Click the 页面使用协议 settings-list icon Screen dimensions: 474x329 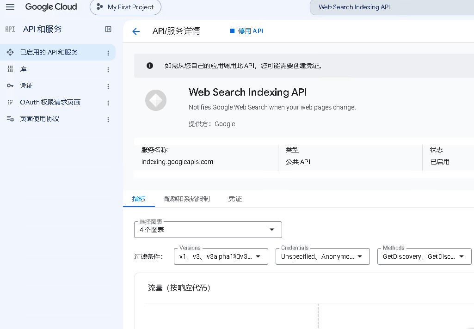pyautogui.click(x=10, y=119)
